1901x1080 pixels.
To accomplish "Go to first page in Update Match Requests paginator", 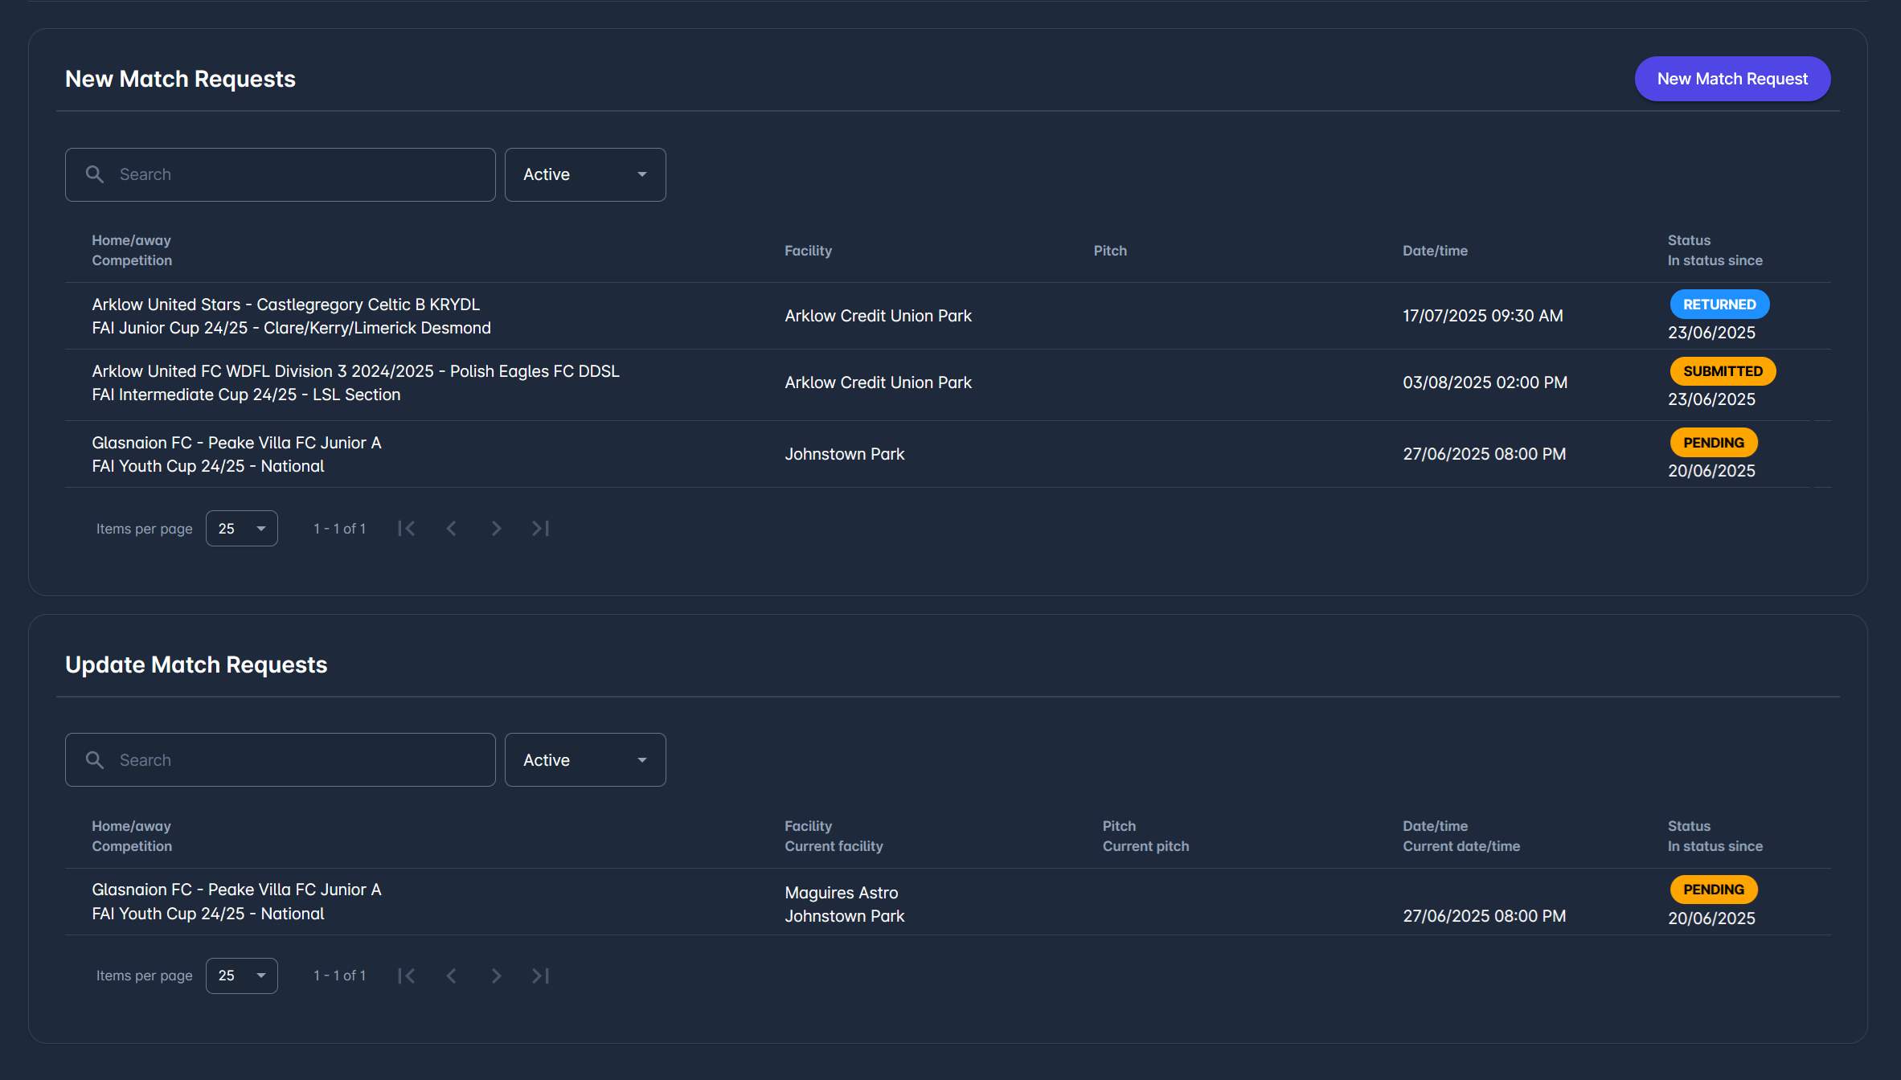I will (407, 976).
